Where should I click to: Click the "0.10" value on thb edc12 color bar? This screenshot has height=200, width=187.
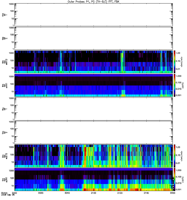click(178, 61)
